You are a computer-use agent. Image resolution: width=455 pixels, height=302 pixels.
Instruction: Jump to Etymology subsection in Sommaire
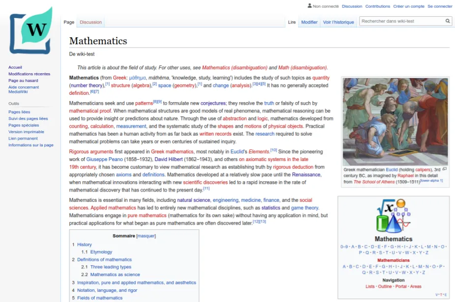coord(101,252)
